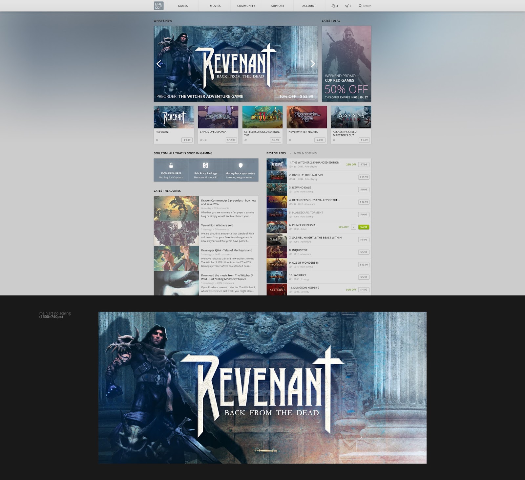Image resolution: width=525 pixels, height=480 pixels.
Task: Click the $53.99 price on the main banner
Action: point(306,97)
